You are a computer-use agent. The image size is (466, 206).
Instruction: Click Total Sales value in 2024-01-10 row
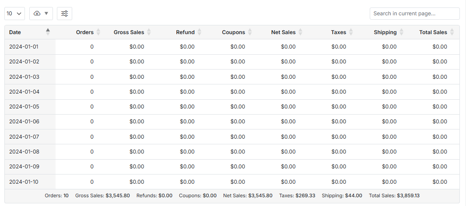440,182
